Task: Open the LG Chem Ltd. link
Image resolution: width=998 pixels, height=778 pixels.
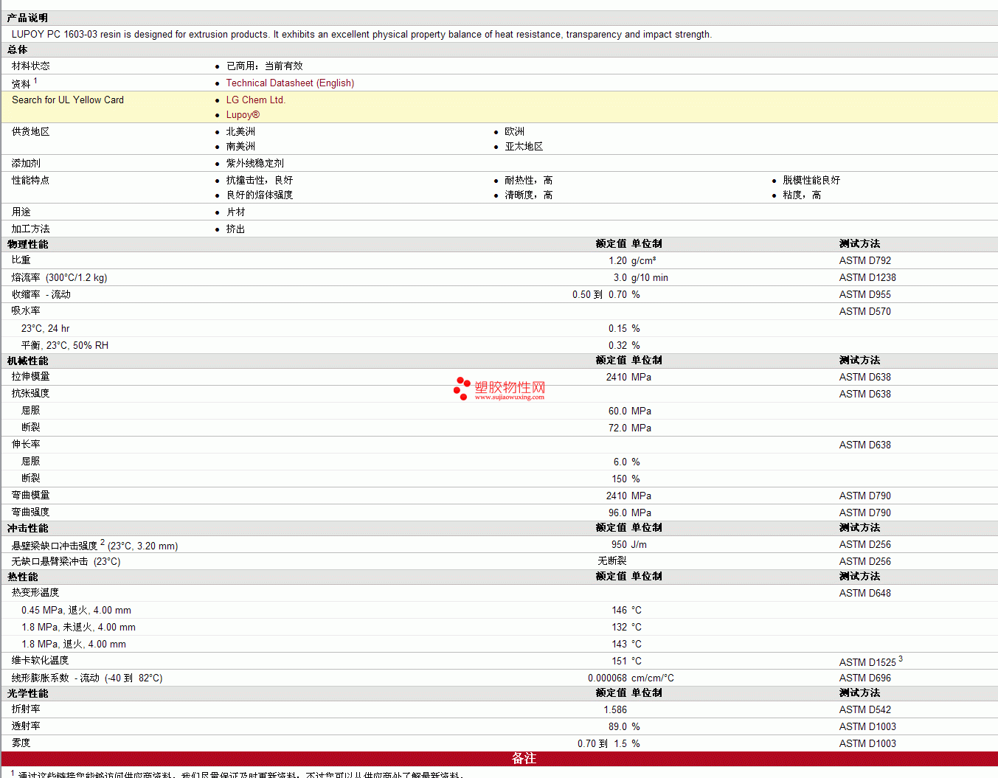Action: click(x=255, y=100)
